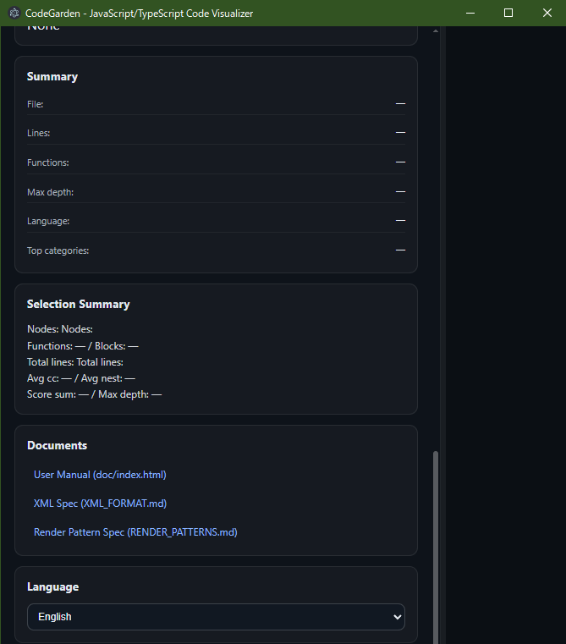Click the scroll-up arrow of the sidebar scrollbar
Image resolution: width=566 pixels, height=644 pixels.
pos(436,31)
